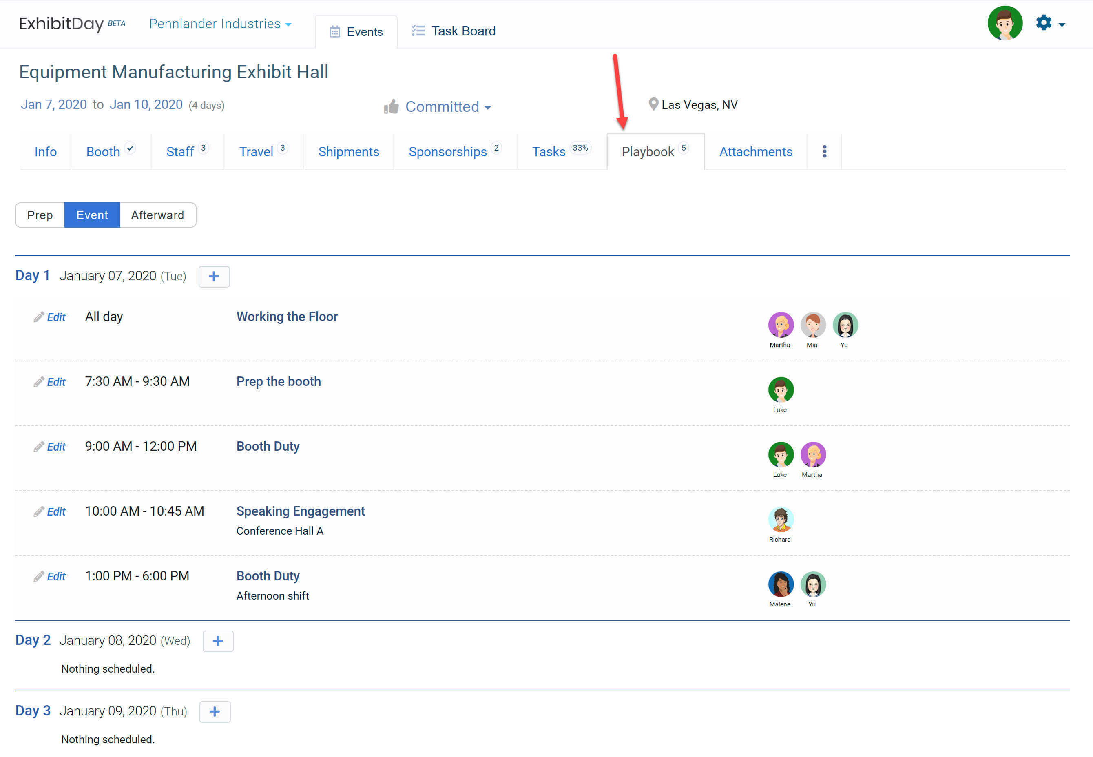Toggle the Committed status dropdown

pos(446,106)
